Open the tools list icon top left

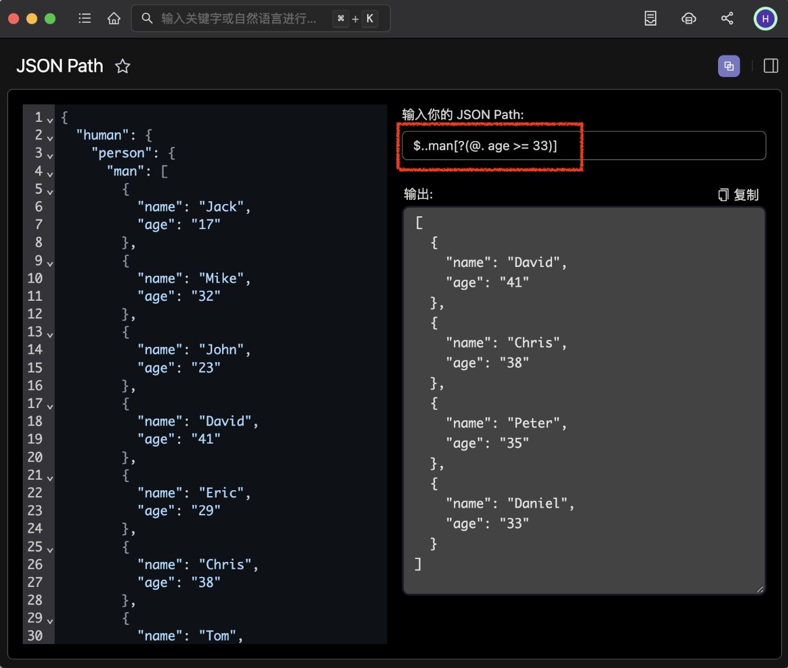(x=85, y=18)
